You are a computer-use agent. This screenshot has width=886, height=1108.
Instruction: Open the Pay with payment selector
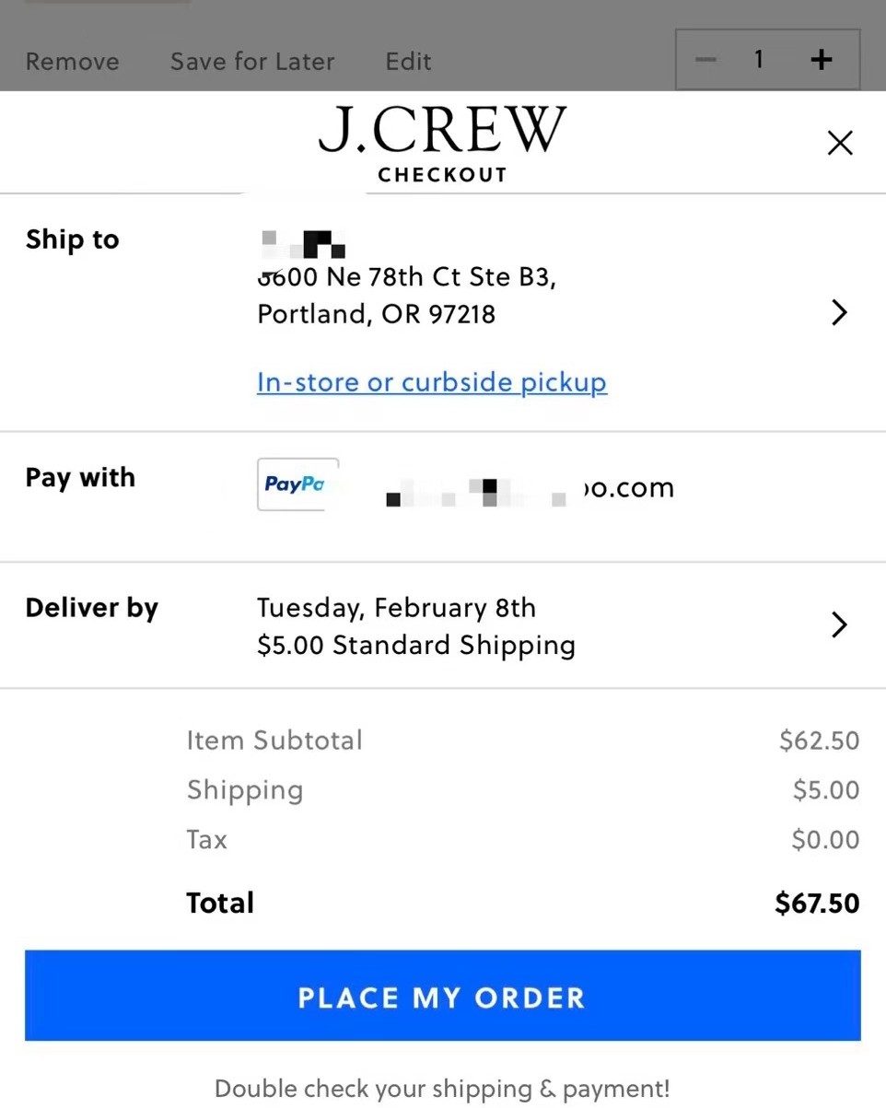tap(80, 477)
